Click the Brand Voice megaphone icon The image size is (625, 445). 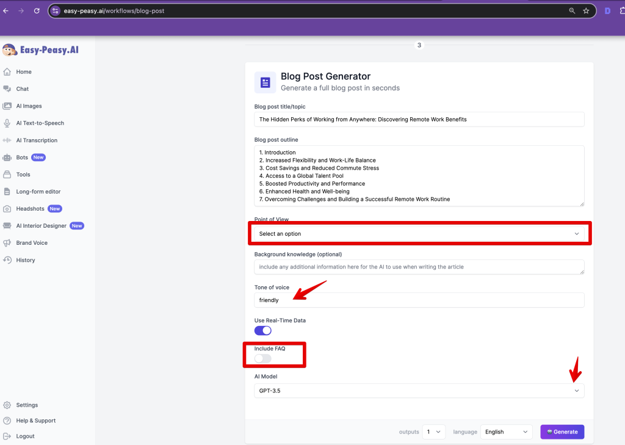(x=7, y=243)
